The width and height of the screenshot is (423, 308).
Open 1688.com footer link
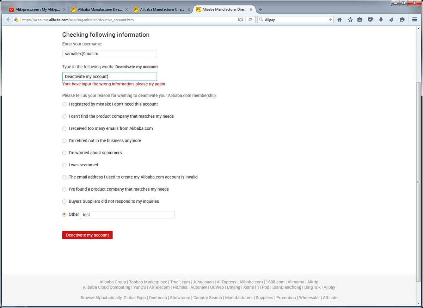(275, 282)
